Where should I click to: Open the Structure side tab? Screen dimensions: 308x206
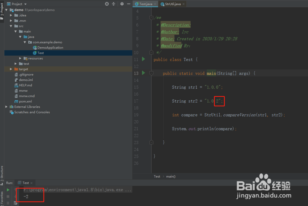click(x=2, y=175)
